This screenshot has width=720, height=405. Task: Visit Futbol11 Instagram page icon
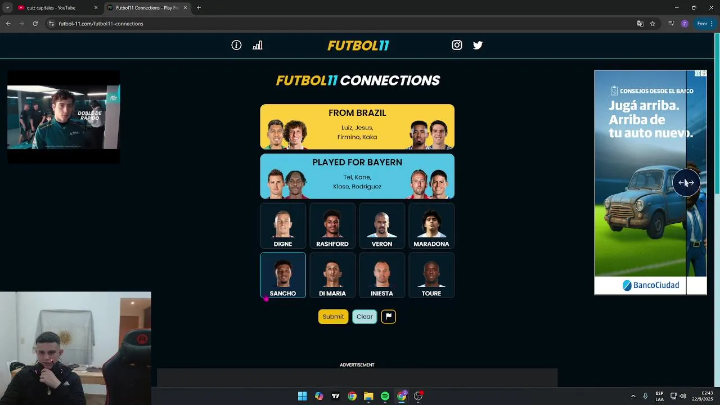(457, 46)
